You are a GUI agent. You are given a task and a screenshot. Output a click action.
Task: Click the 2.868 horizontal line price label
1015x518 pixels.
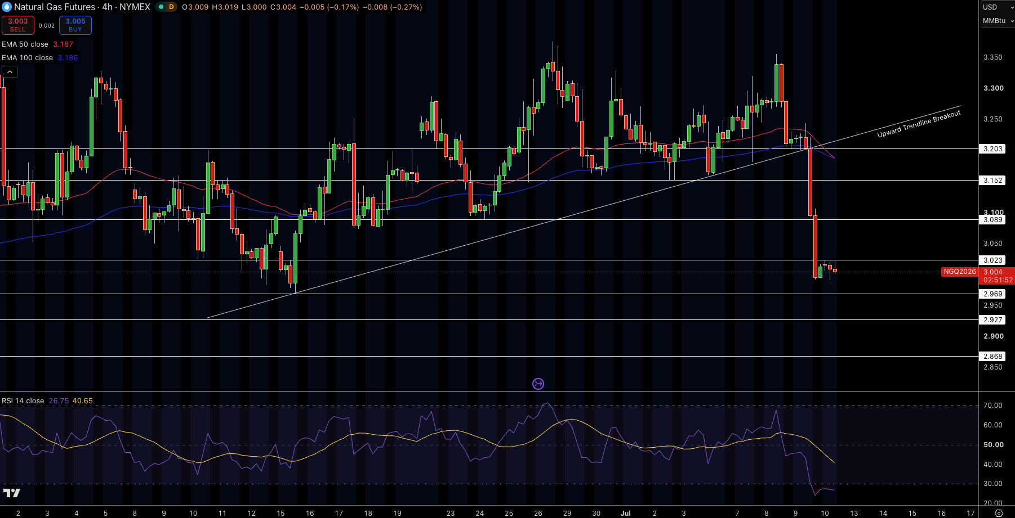click(x=993, y=357)
